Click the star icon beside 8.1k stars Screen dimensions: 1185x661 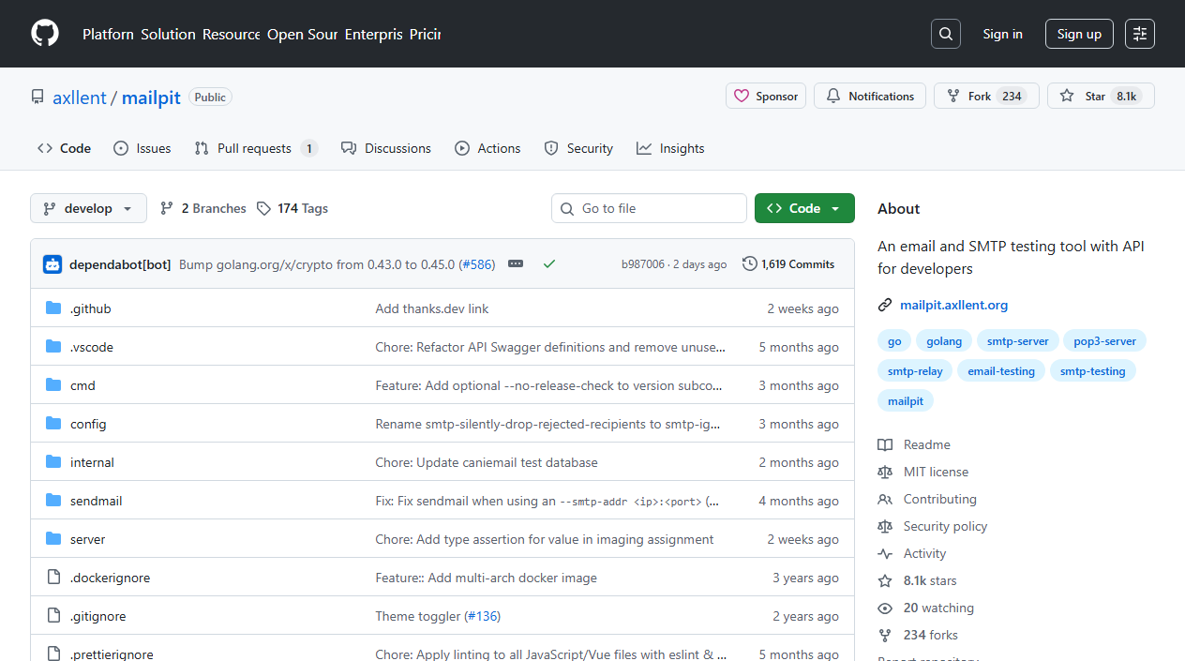tap(885, 580)
